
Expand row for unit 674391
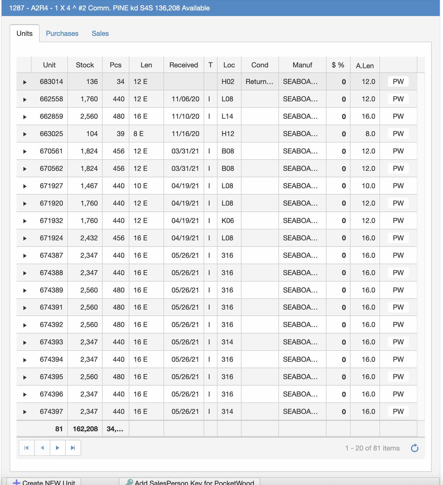[25, 308]
